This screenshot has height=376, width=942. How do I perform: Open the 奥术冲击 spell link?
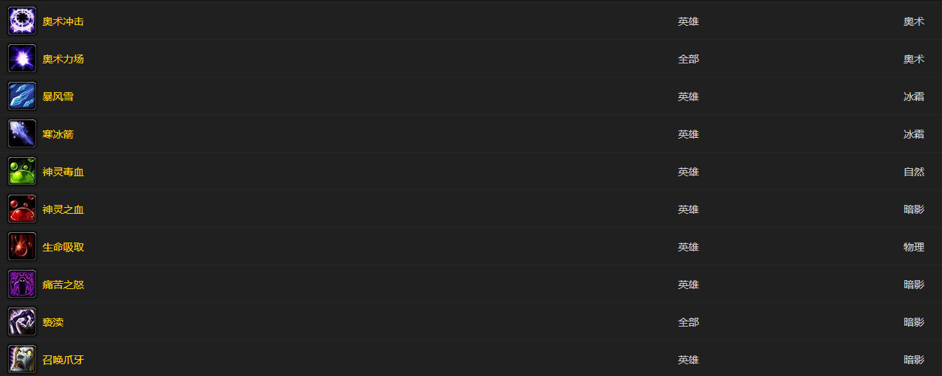63,21
